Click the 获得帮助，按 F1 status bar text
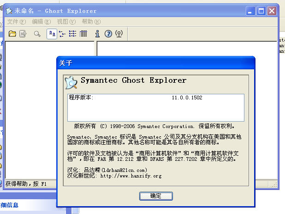Screen dimensions: 285x214 click(x=26, y=184)
